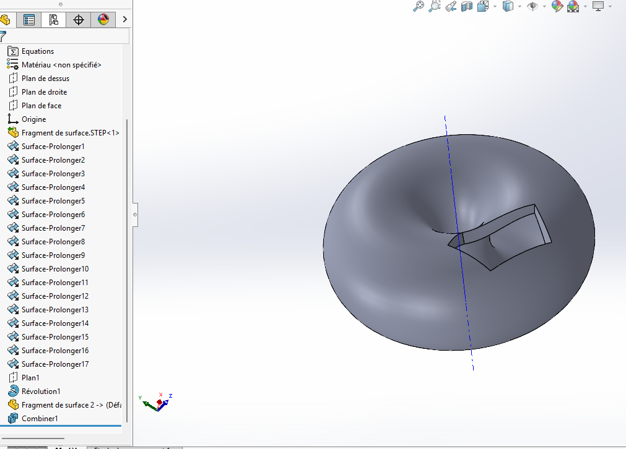Click the feature tree vertical scrollbar
Screen dimensions: 626x449
click(127, 270)
